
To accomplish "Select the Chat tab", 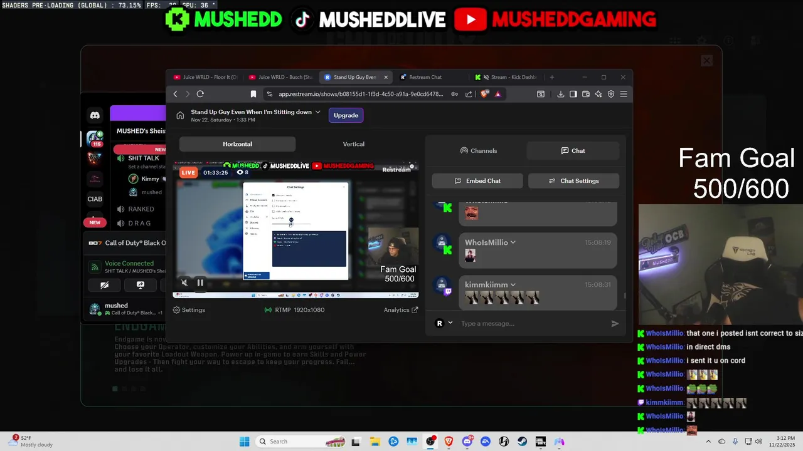I will pos(573,150).
